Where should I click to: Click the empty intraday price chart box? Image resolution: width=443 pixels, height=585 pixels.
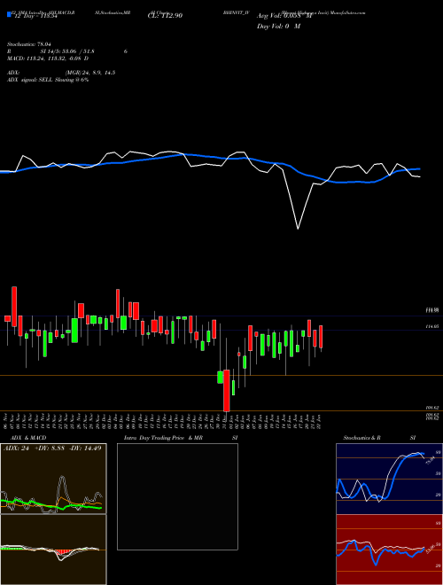click(x=177, y=496)
